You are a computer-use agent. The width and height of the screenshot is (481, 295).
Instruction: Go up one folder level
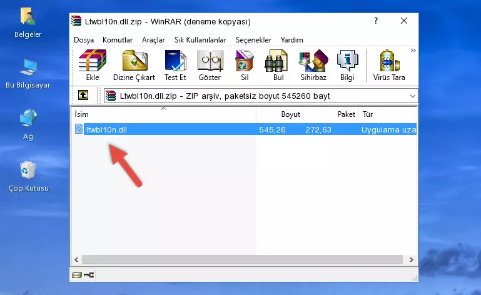pos(83,96)
